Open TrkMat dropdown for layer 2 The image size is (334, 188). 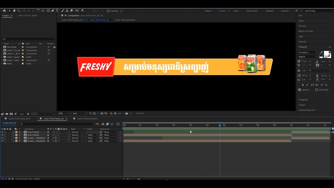point(93,135)
